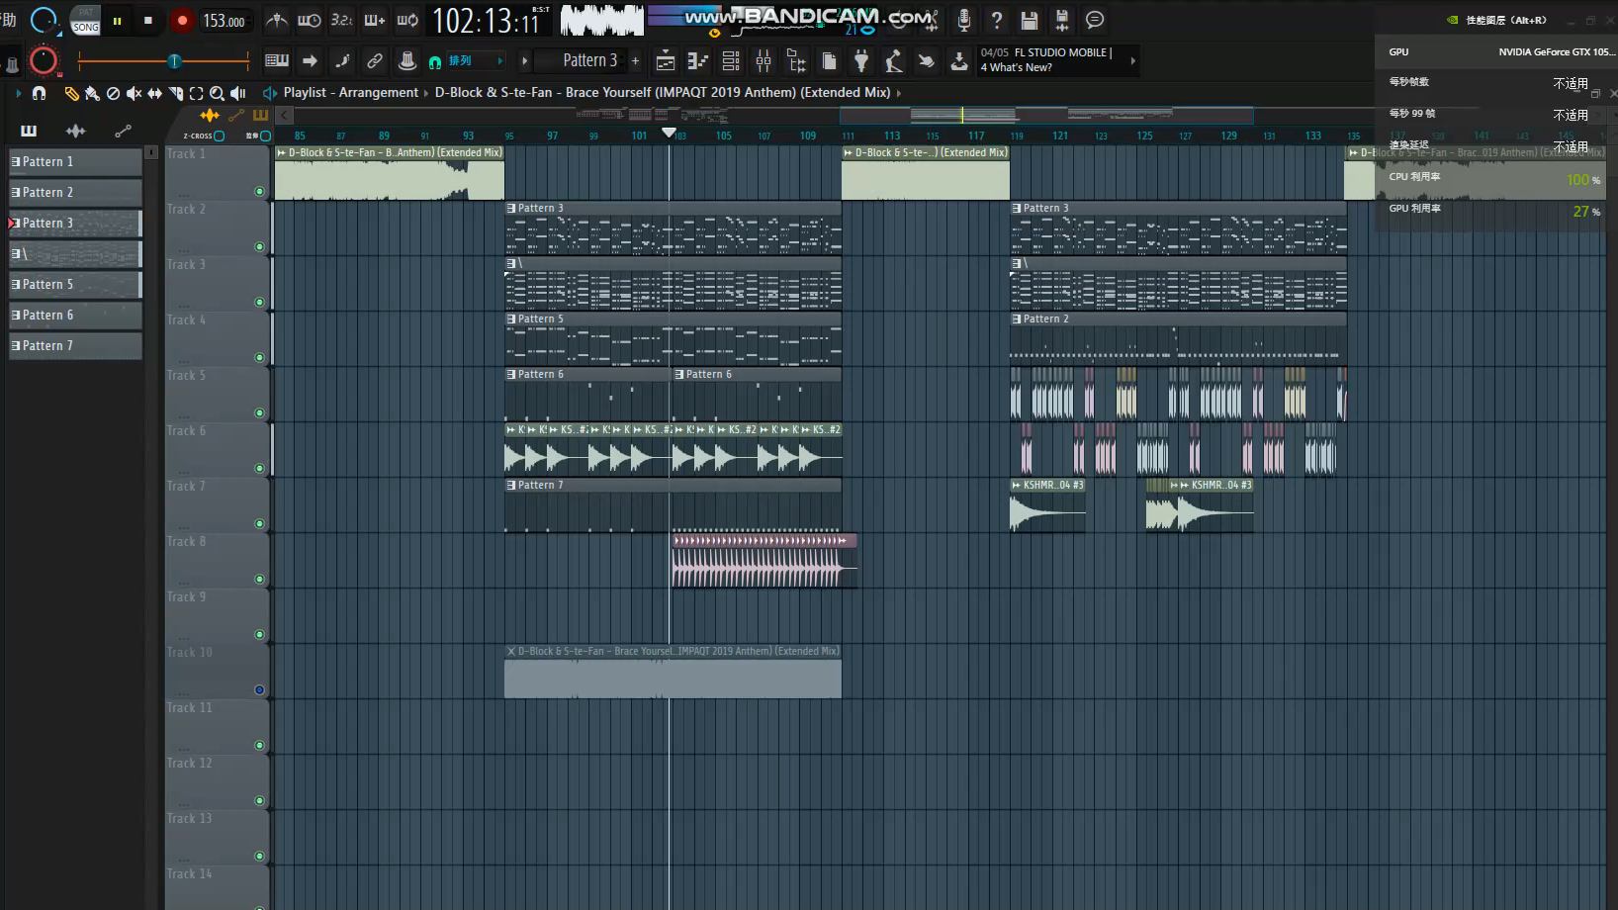Open the Piano roll view icon
Screen dimensions: 1618x910
[x=698, y=61]
